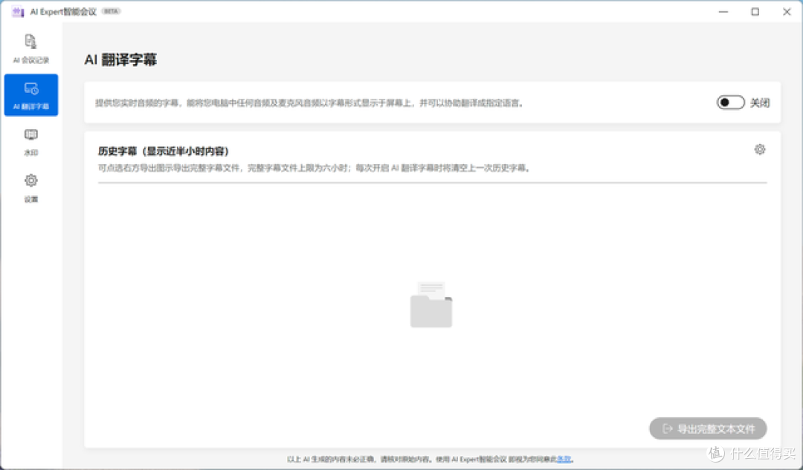Click the BETA badge in title bar
This screenshot has height=470, width=803.
(x=111, y=11)
